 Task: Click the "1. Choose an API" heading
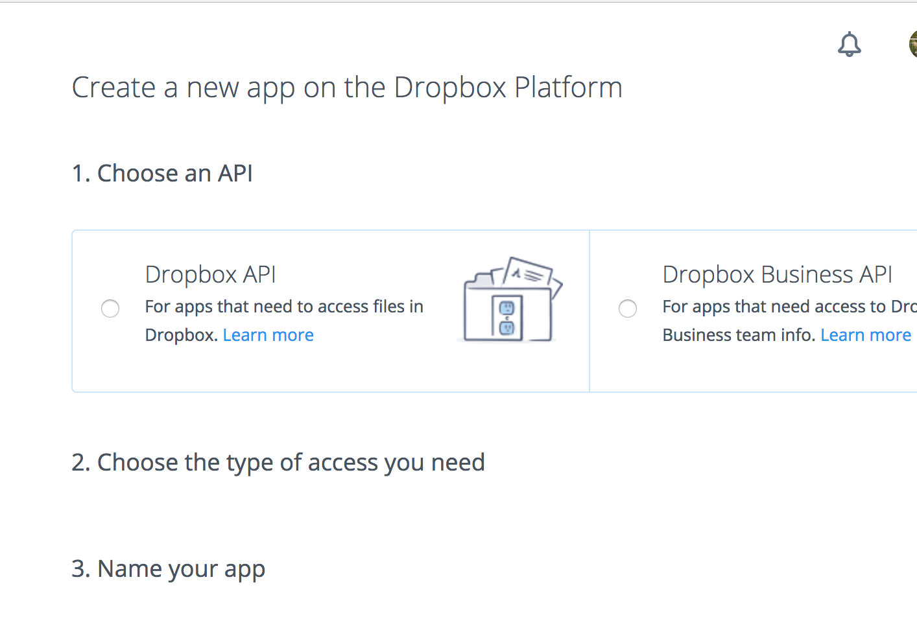click(x=162, y=174)
